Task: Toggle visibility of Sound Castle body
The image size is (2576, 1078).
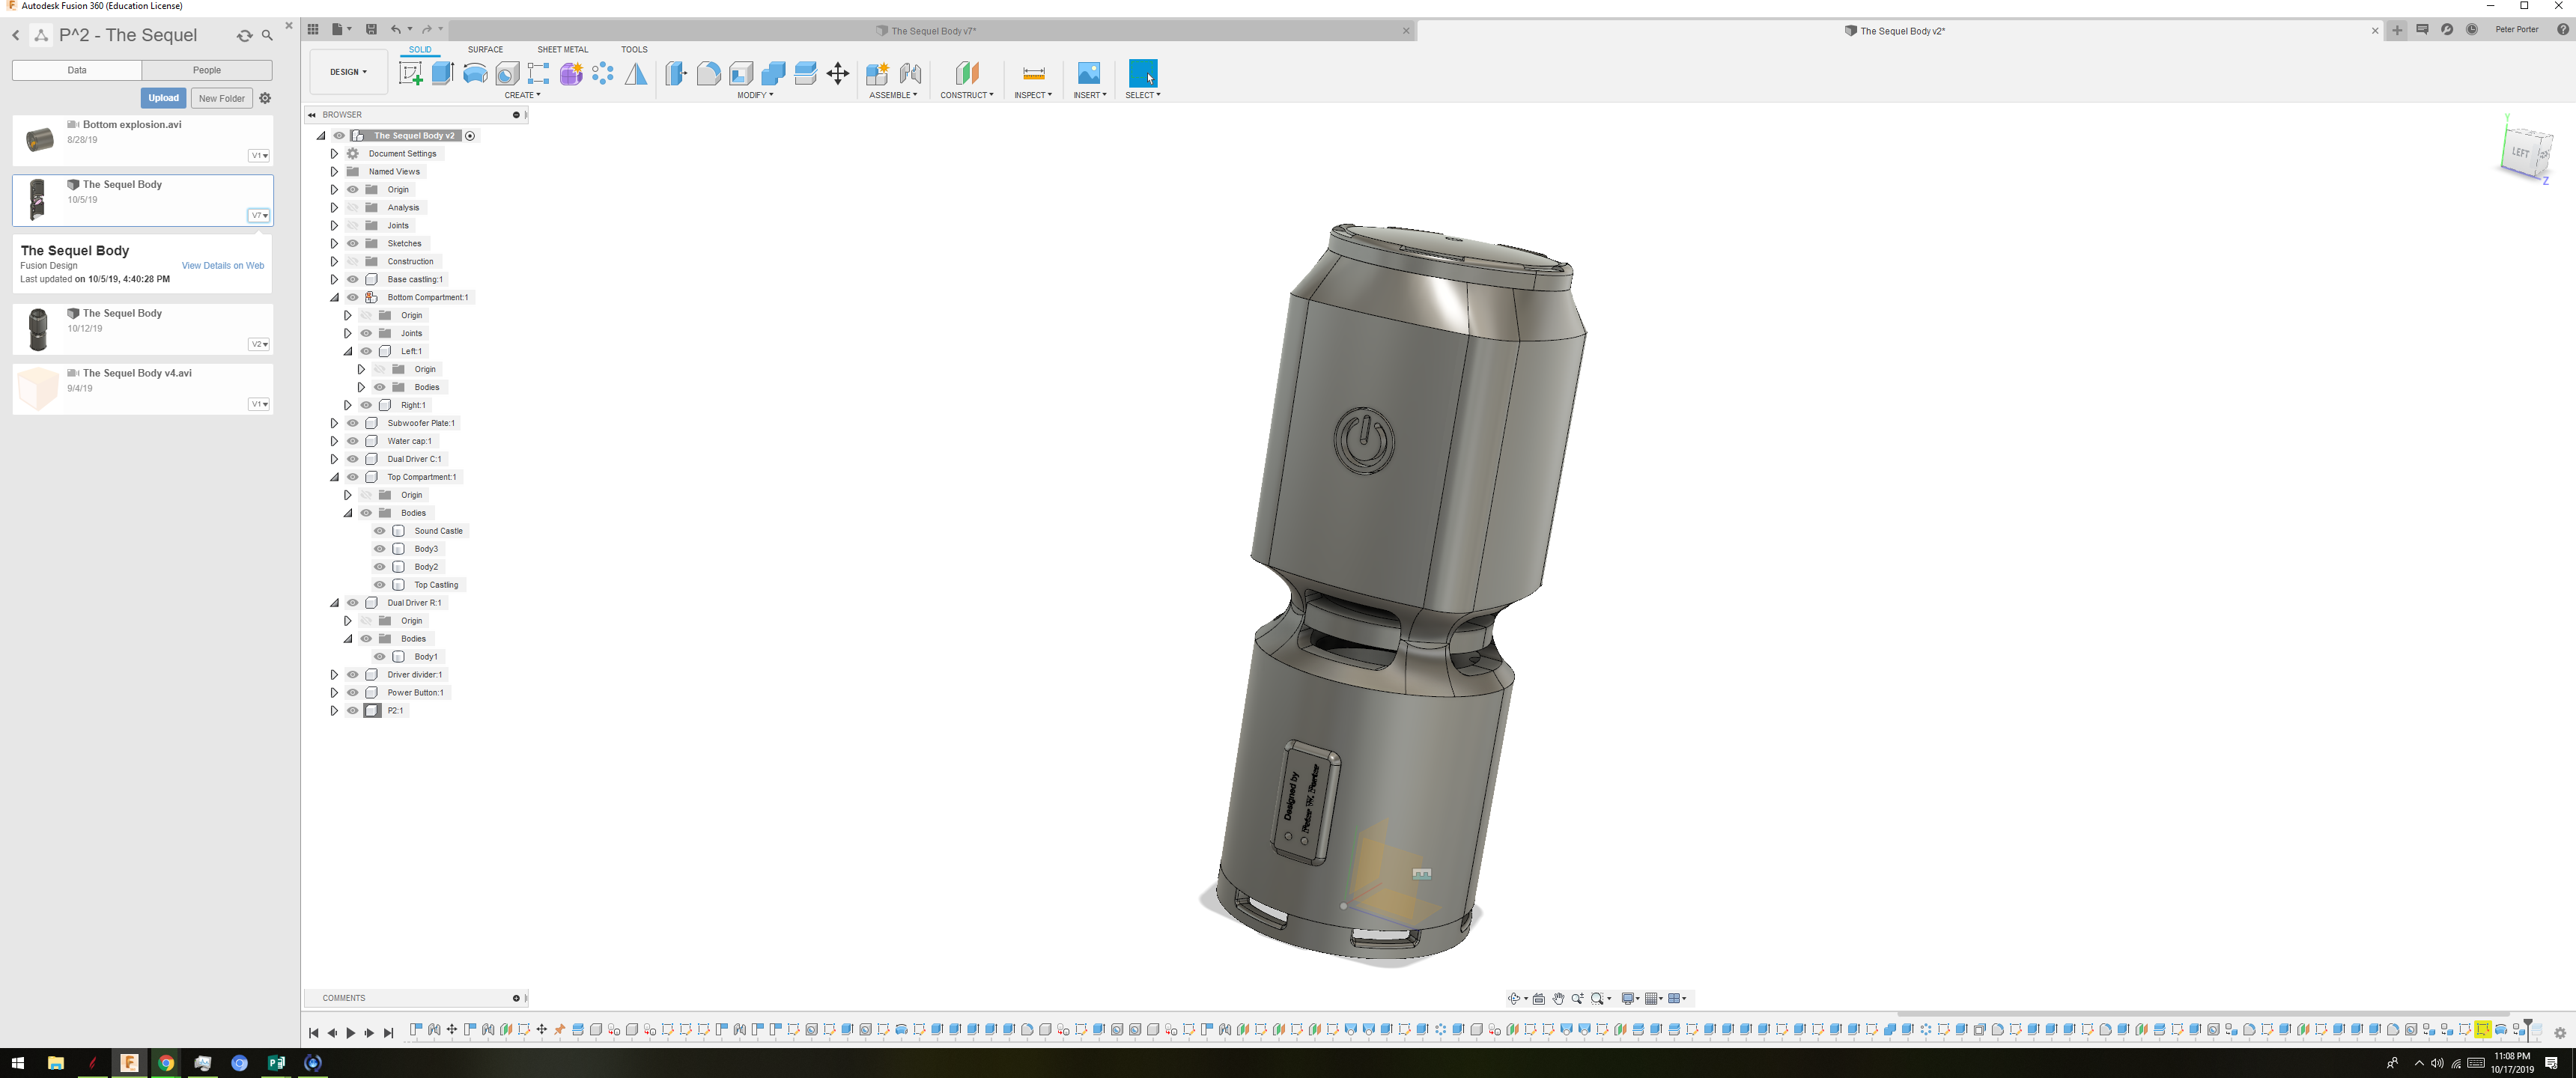Action: pos(379,531)
